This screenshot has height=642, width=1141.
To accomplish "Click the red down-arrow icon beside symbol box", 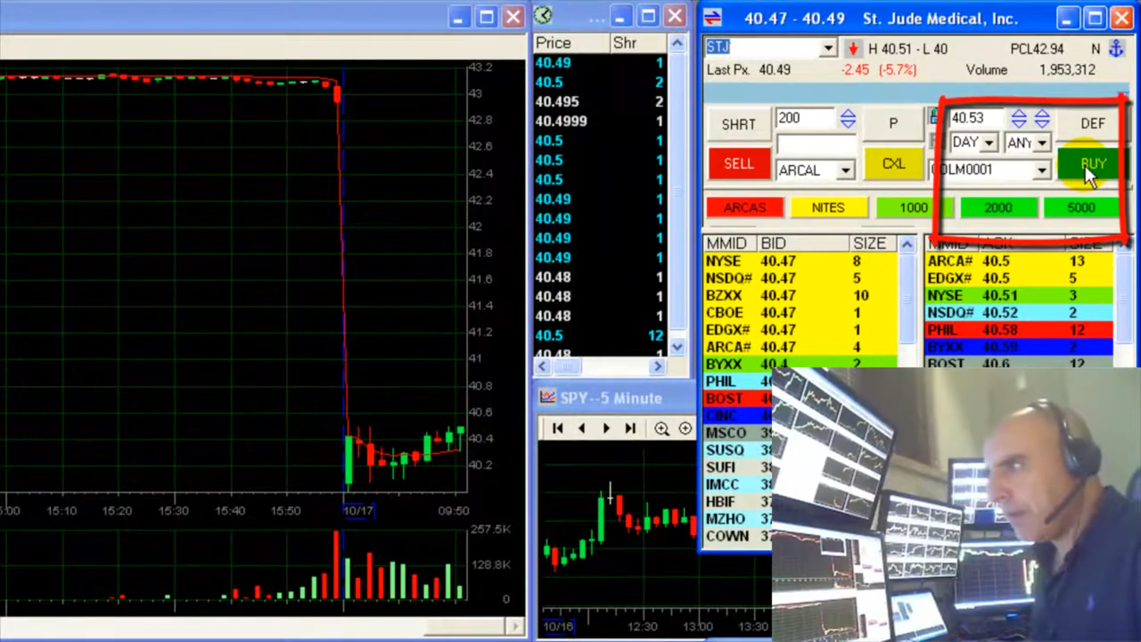I will 853,49.
